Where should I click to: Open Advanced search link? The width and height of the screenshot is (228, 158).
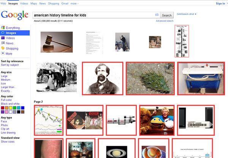click(x=165, y=21)
